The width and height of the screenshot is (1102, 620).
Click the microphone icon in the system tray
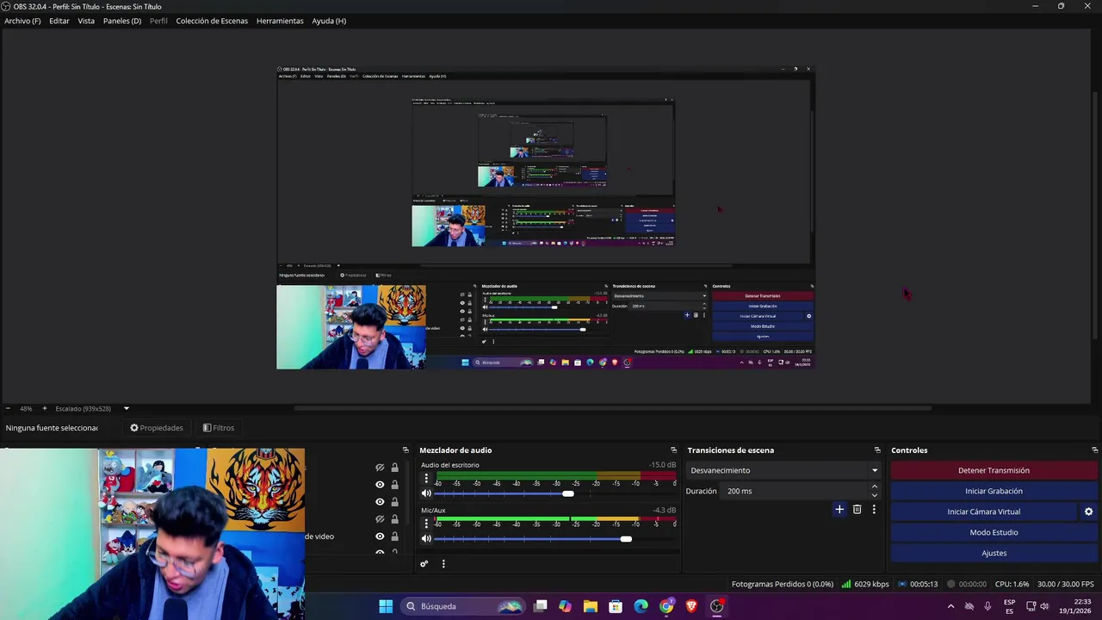click(987, 606)
